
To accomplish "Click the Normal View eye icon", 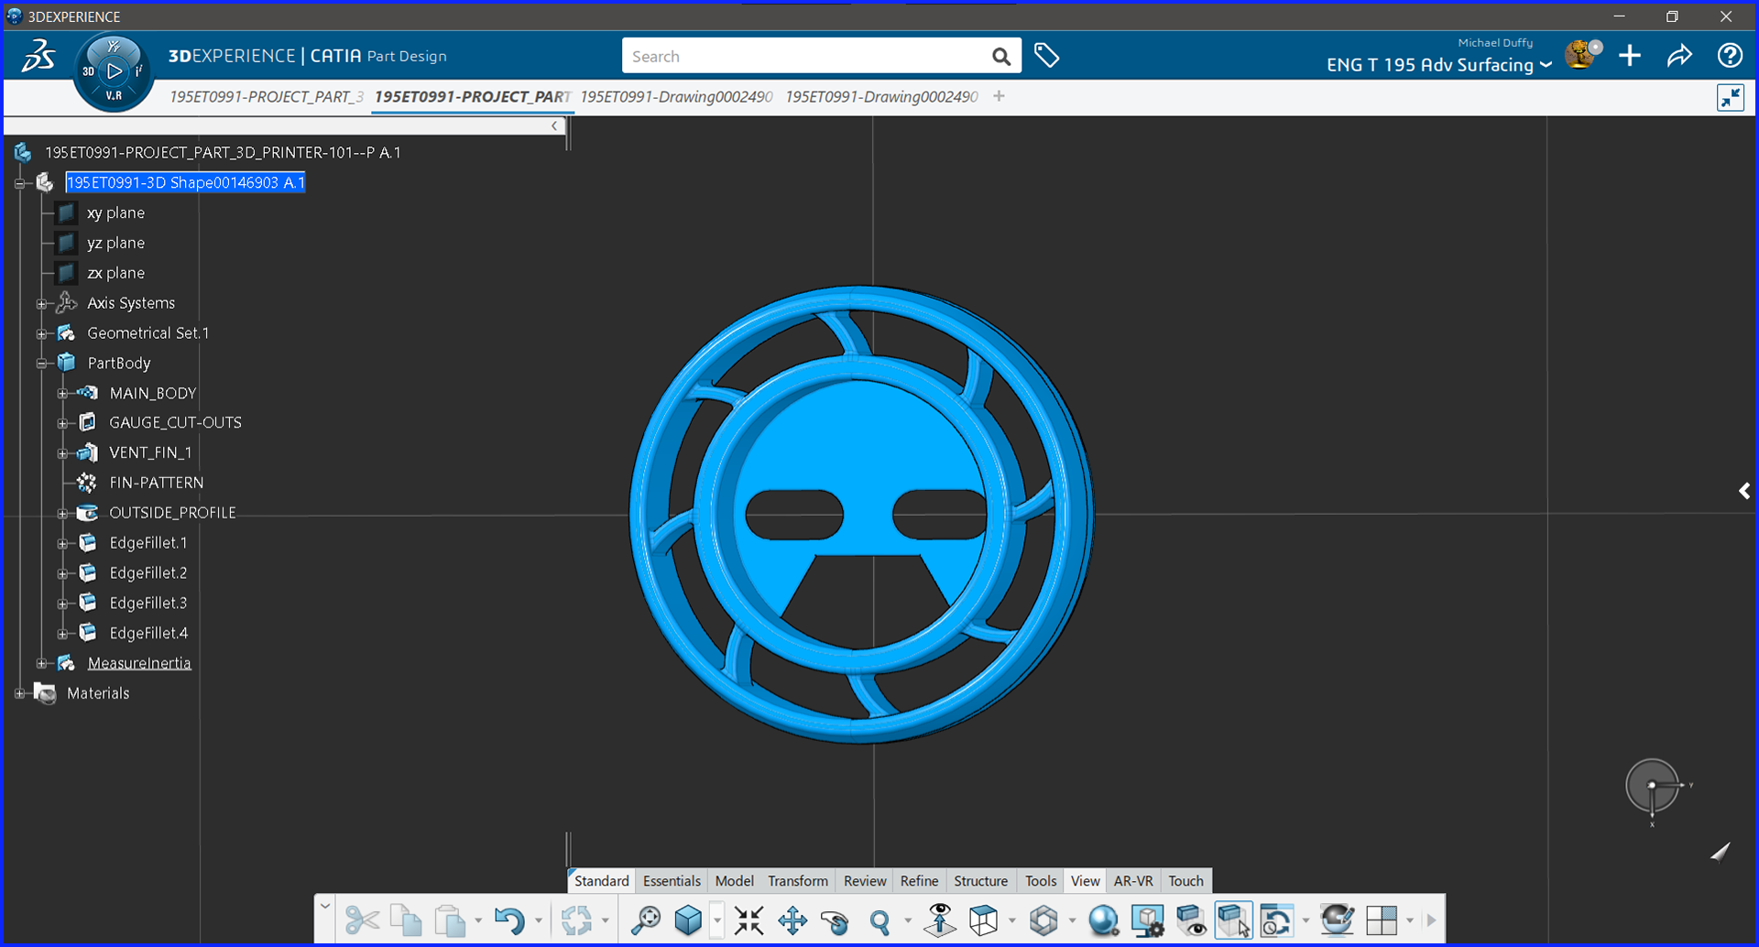I will click(x=940, y=920).
